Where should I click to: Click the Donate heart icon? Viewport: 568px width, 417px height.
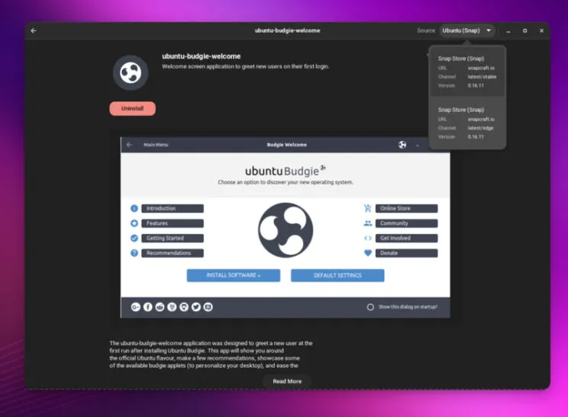pyautogui.click(x=368, y=253)
